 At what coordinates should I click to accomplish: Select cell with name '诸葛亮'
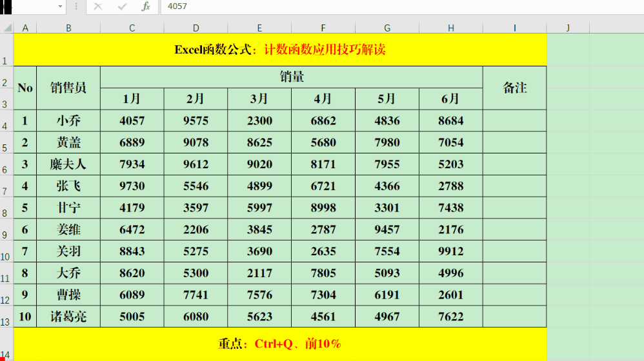point(68,317)
